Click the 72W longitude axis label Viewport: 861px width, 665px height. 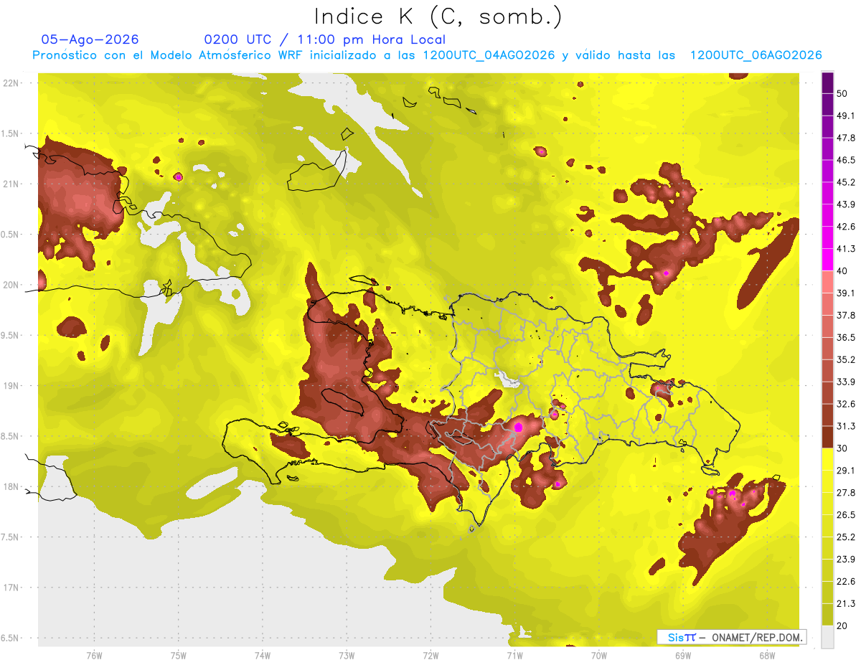431,656
